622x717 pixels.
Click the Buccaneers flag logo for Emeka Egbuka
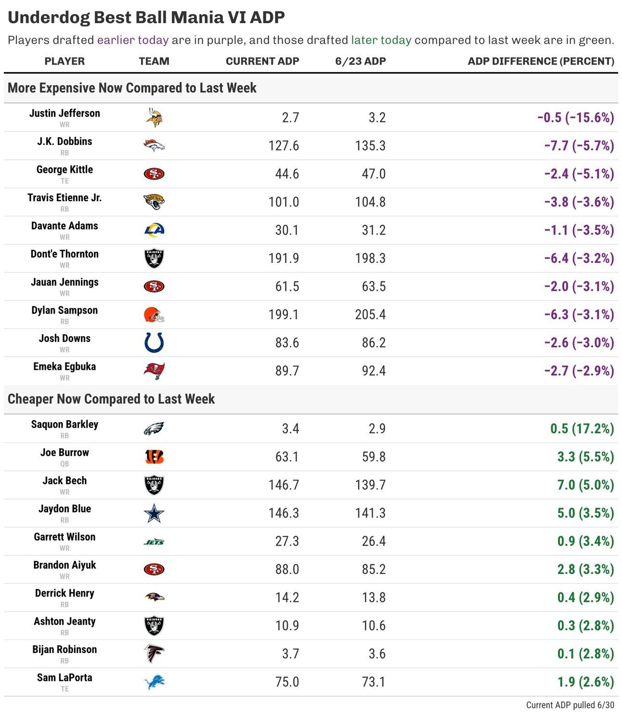[x=154, y=371]
